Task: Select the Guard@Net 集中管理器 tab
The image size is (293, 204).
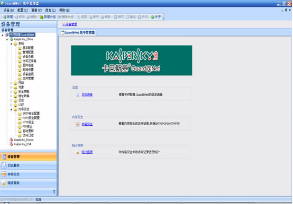Action: click(x=78, y=32)
